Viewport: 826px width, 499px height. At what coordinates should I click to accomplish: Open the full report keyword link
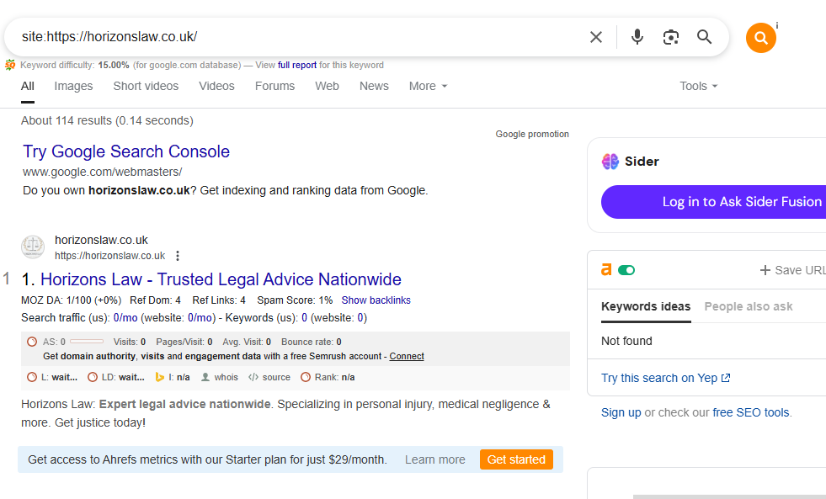coord(297,66)
